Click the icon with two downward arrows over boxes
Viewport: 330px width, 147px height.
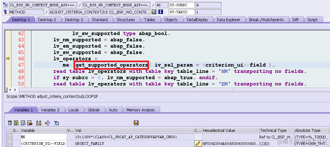pos(38,123)
